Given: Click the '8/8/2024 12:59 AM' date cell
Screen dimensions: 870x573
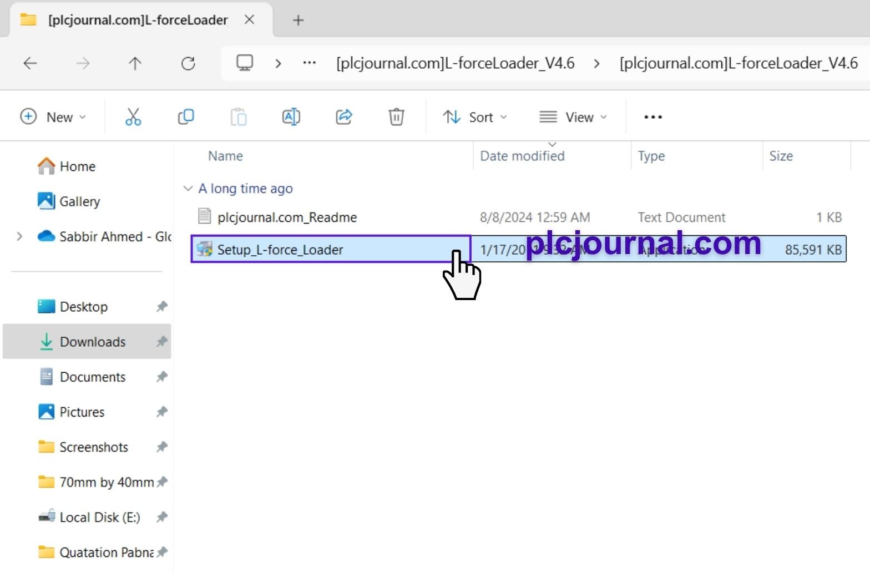Looking at the screenshot, I should 535,217.
